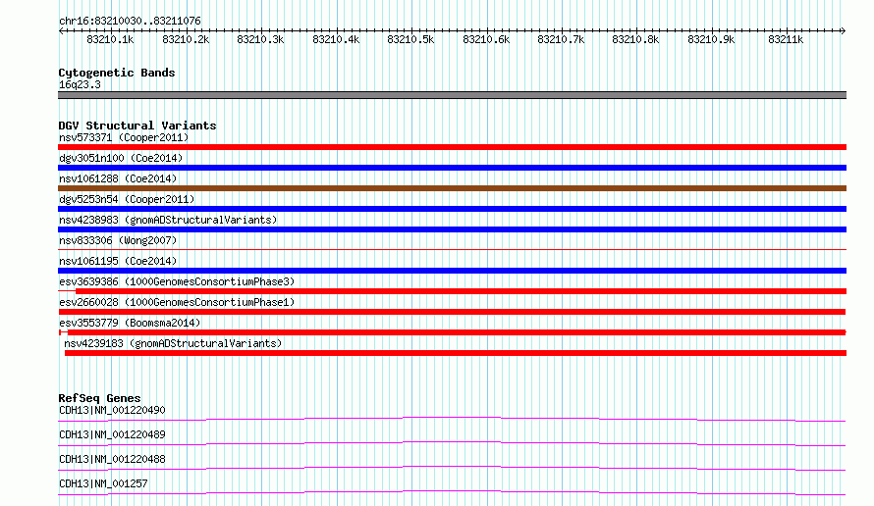Click the CDH13|NM_001220489 transcript line

click(452, 443)
